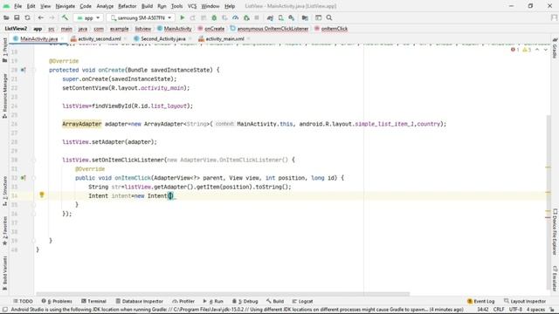Image resolution: width=559 pixels, height=314 pixels.
Task: Click the Attach Debugger to Android Process icon
Action: click(246, 17)
